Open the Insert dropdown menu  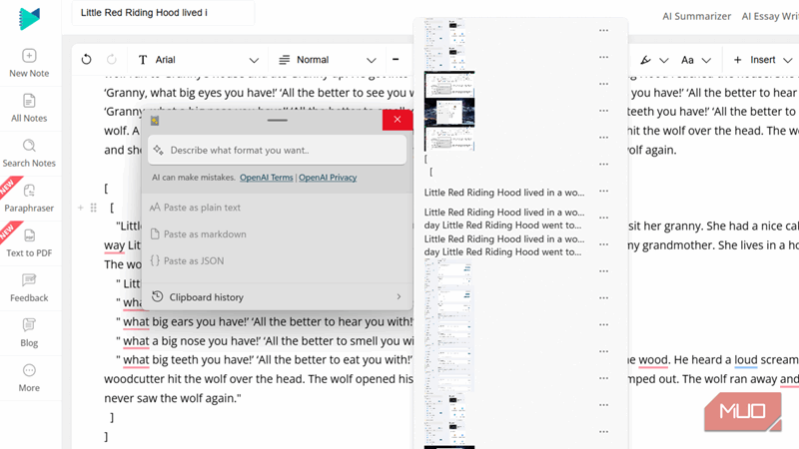click(x=763, y=60)
